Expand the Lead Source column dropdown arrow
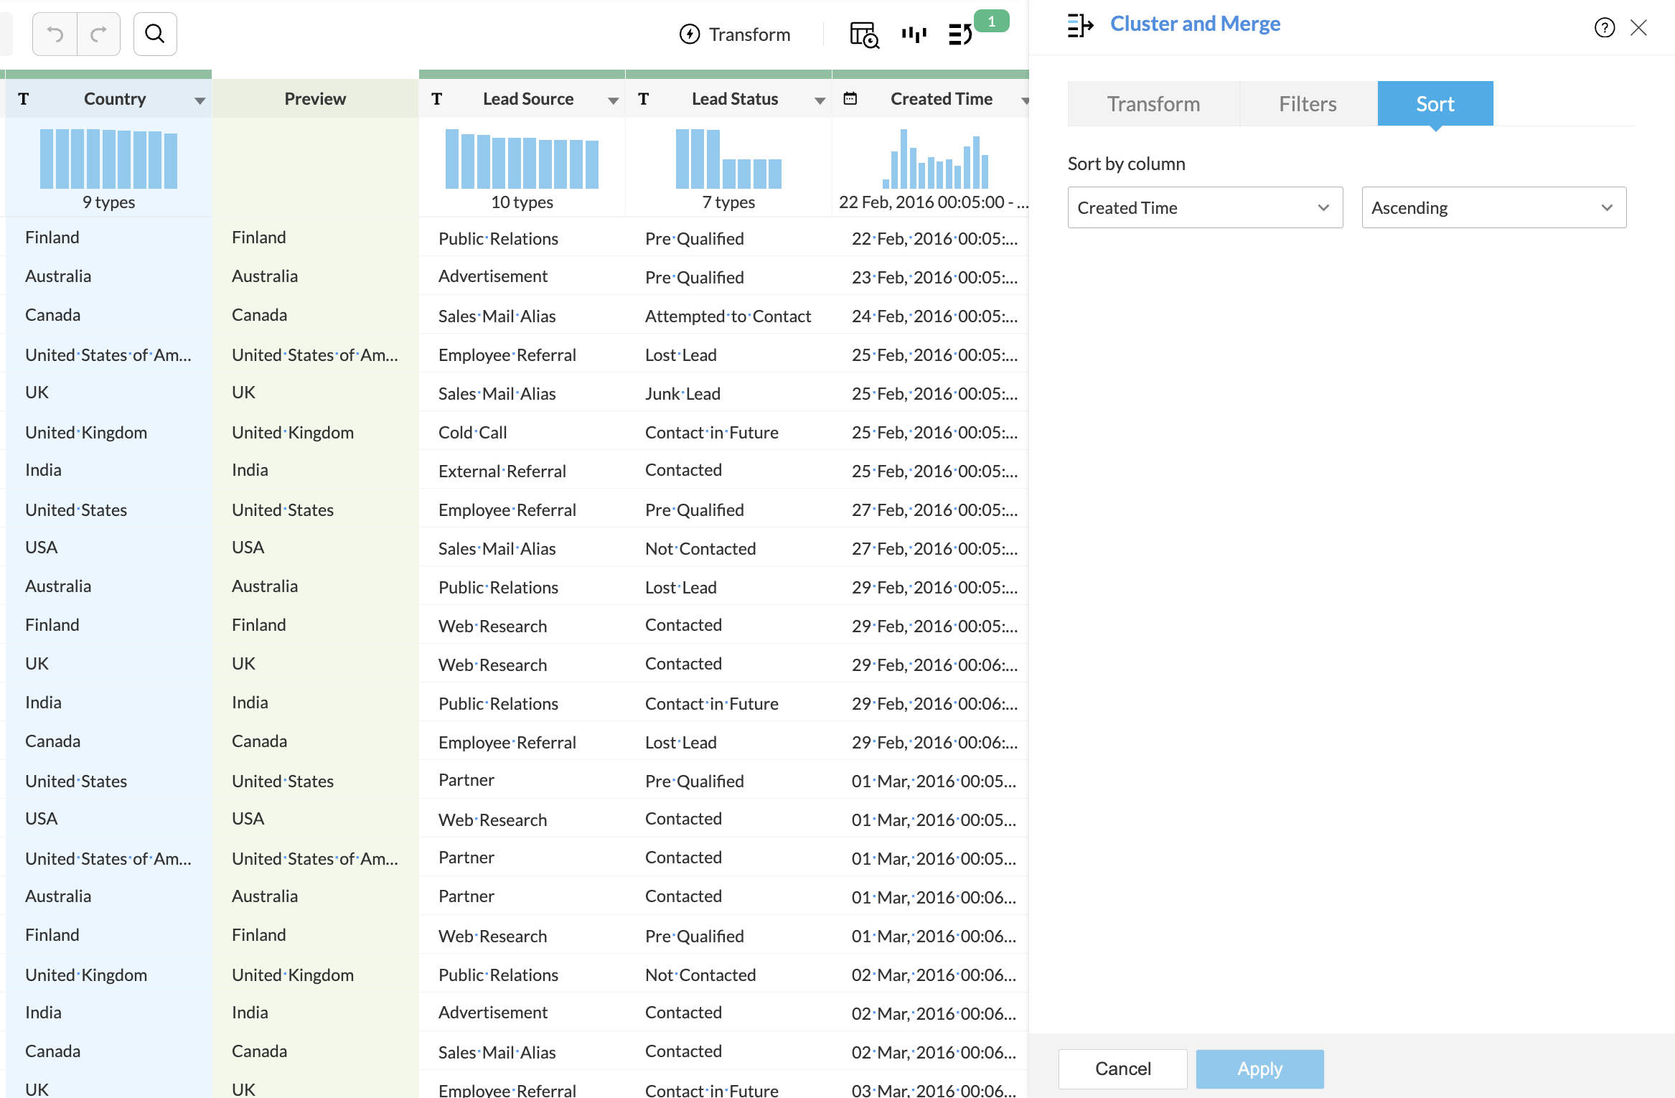This screenshot has width=1675, height=1098. 613,101
